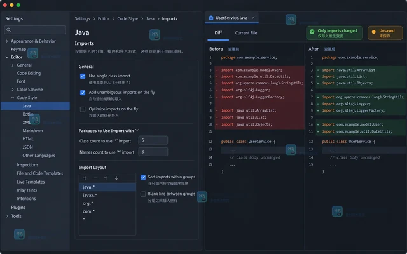Move import layout entry up

click(106, 178)
